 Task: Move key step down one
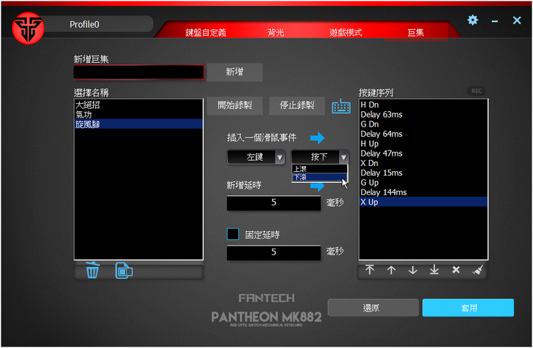pos(413,270)
